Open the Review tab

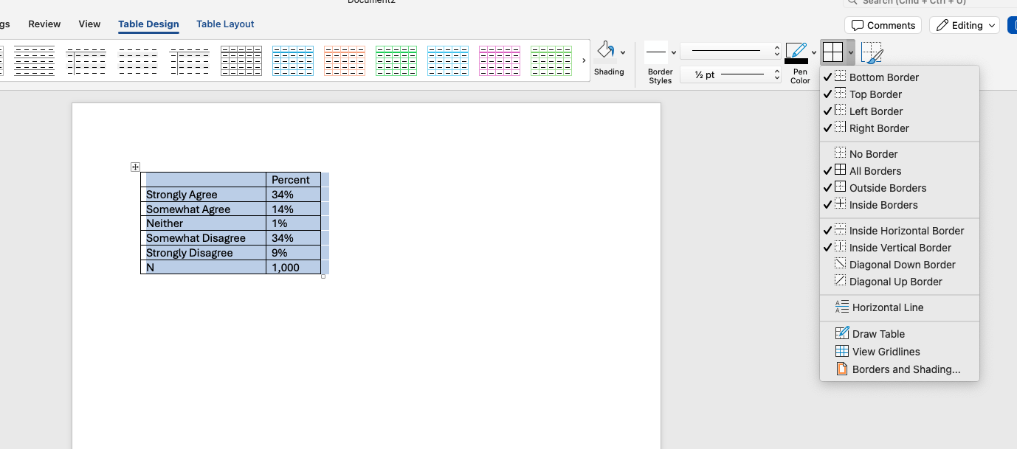[x=44, y=24]
